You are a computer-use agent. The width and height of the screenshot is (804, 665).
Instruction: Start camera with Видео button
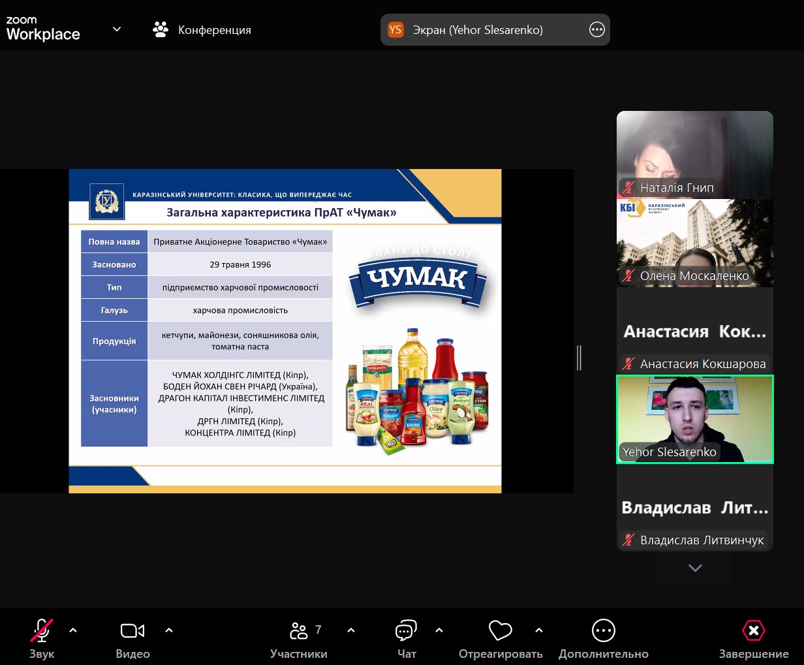[x=132, y=638]
